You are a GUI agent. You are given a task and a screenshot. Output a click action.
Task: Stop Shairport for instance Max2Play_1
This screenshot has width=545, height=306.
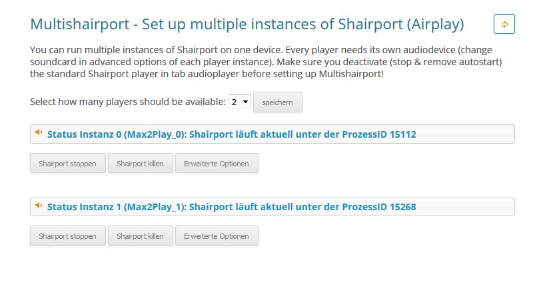68,236
